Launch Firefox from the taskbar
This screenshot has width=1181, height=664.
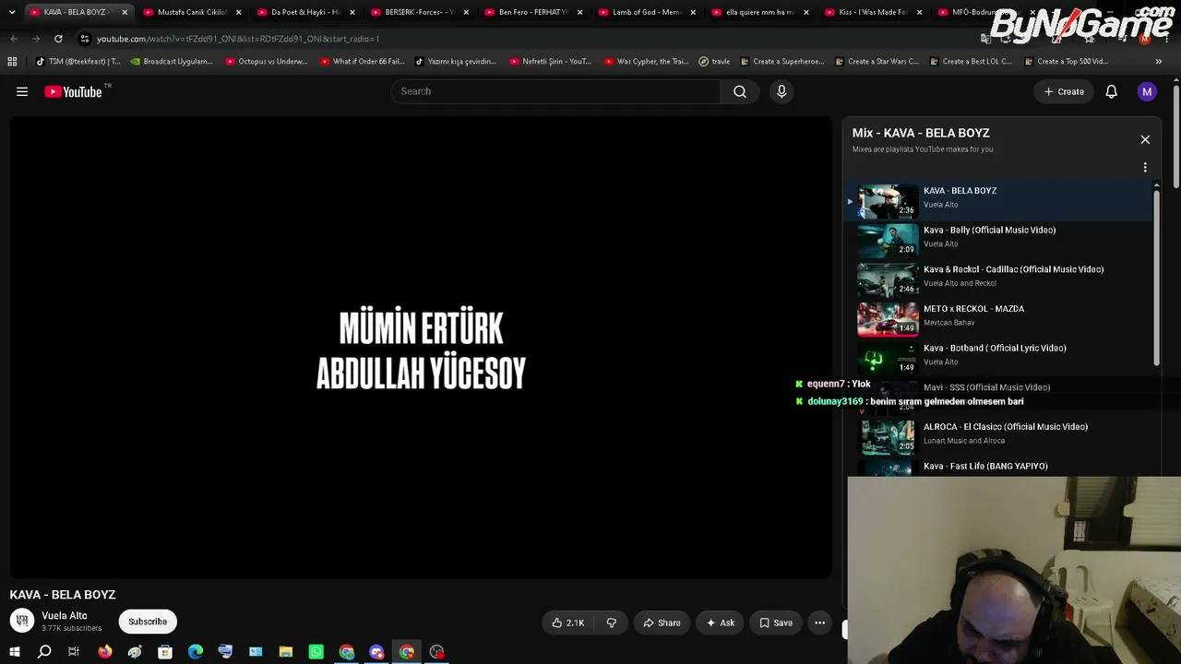point(105,652)
